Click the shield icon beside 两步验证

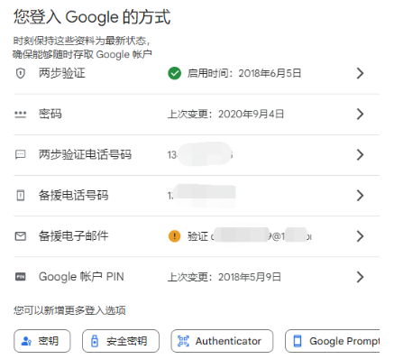pyautogui.click(x=20, y=73)
